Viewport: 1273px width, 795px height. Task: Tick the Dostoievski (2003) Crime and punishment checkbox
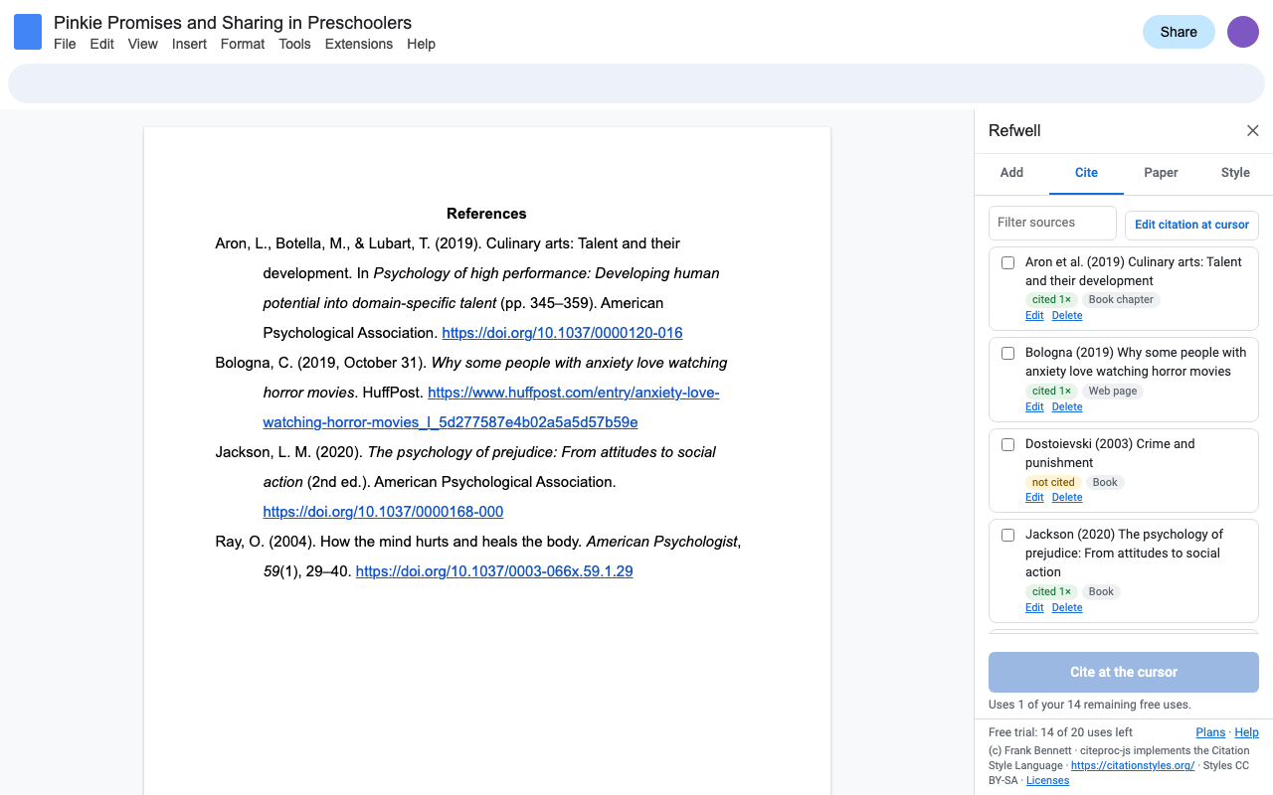(1007, 445)
